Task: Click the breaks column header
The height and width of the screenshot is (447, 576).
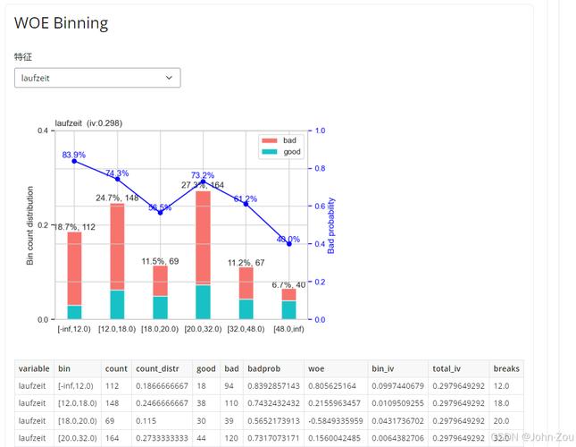Action: coord(506,368)
